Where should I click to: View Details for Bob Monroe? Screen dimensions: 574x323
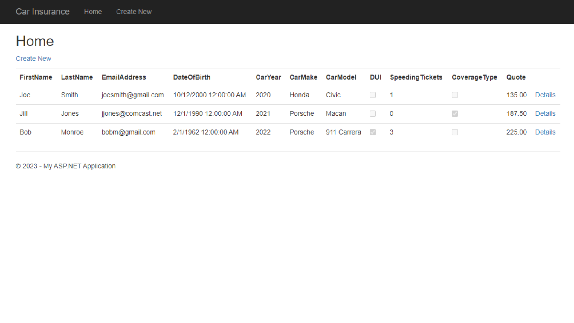coord(545,132)
